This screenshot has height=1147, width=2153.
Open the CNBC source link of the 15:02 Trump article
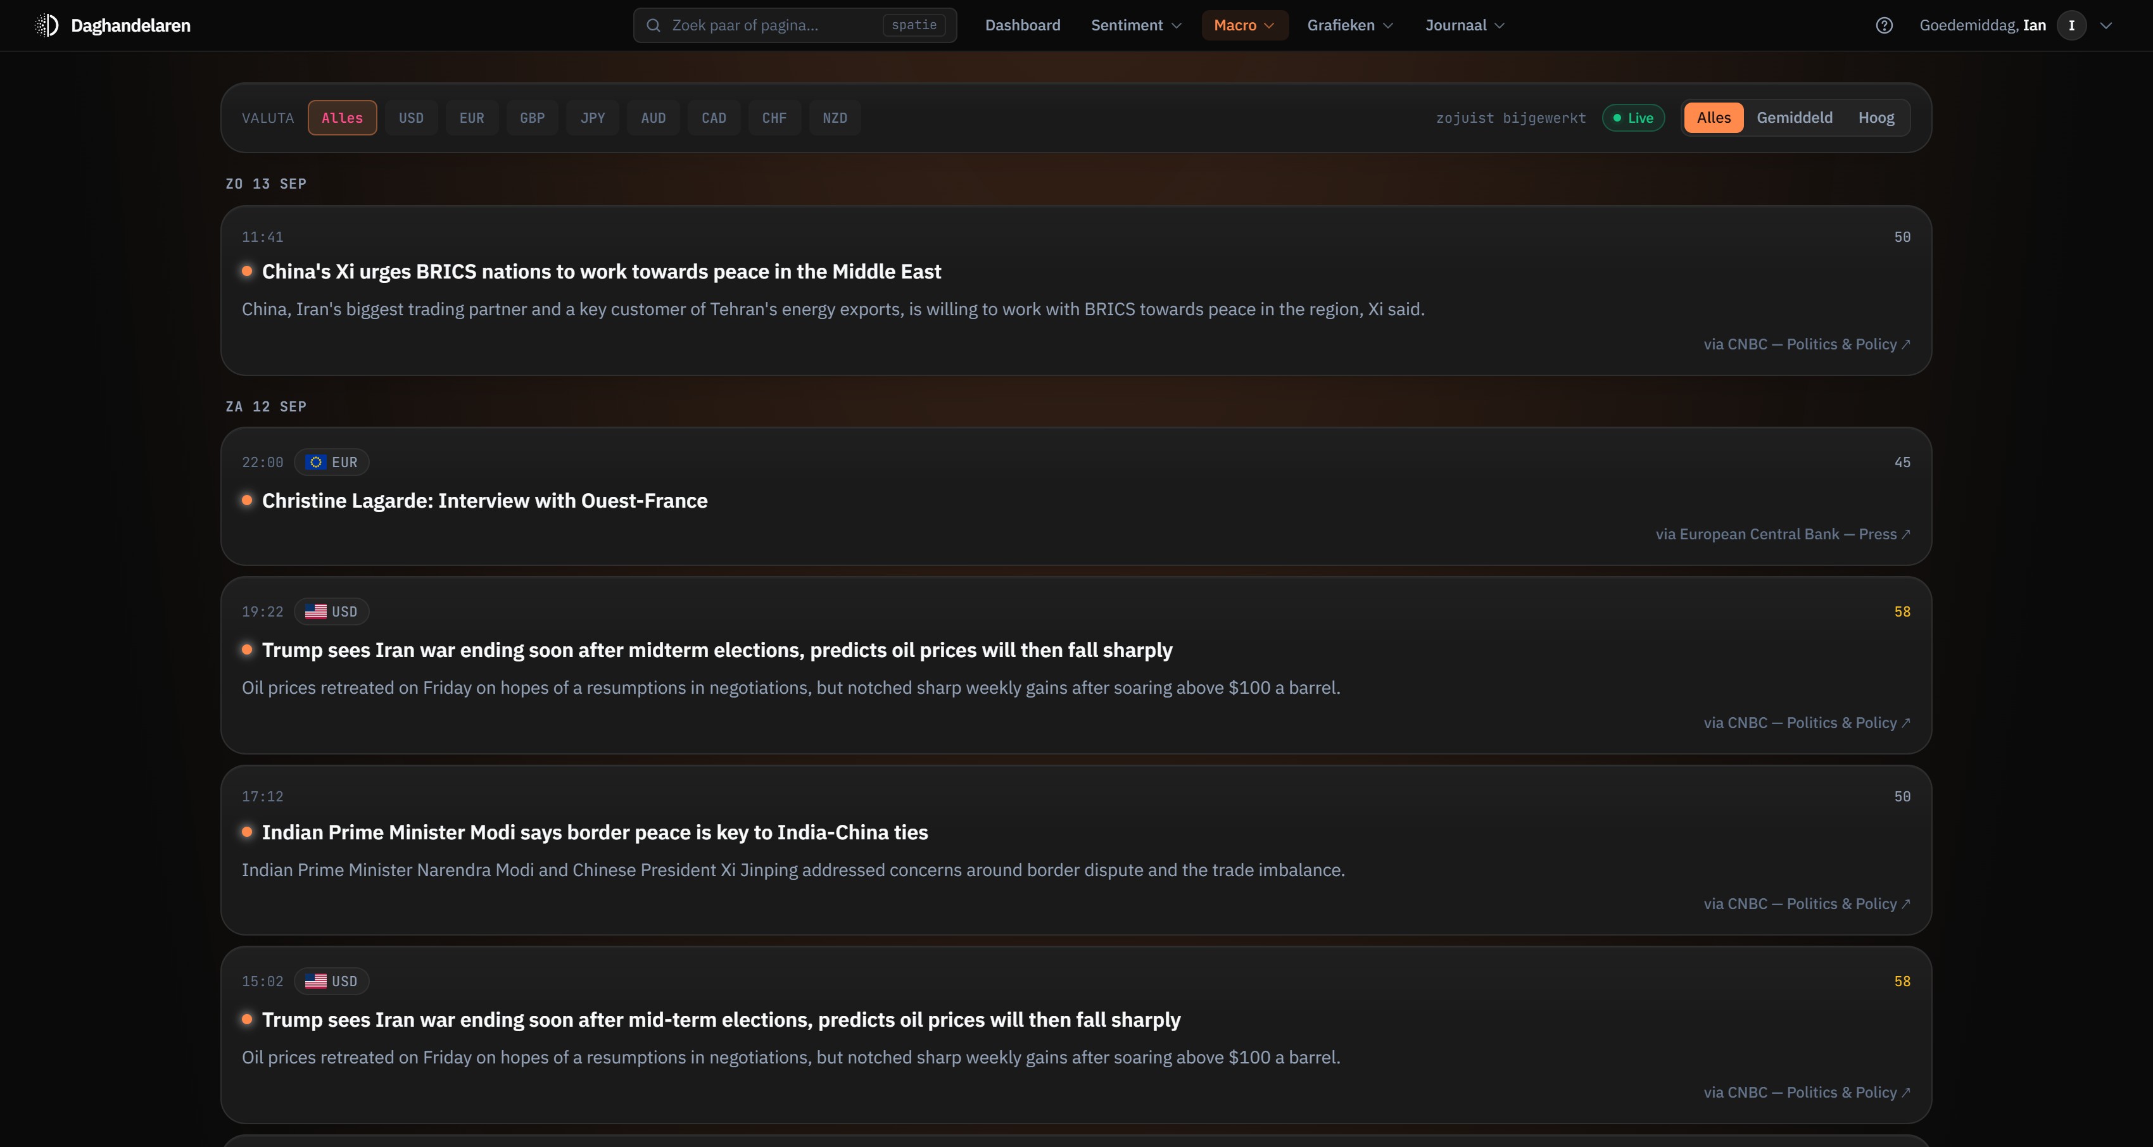(1807, 1092)
